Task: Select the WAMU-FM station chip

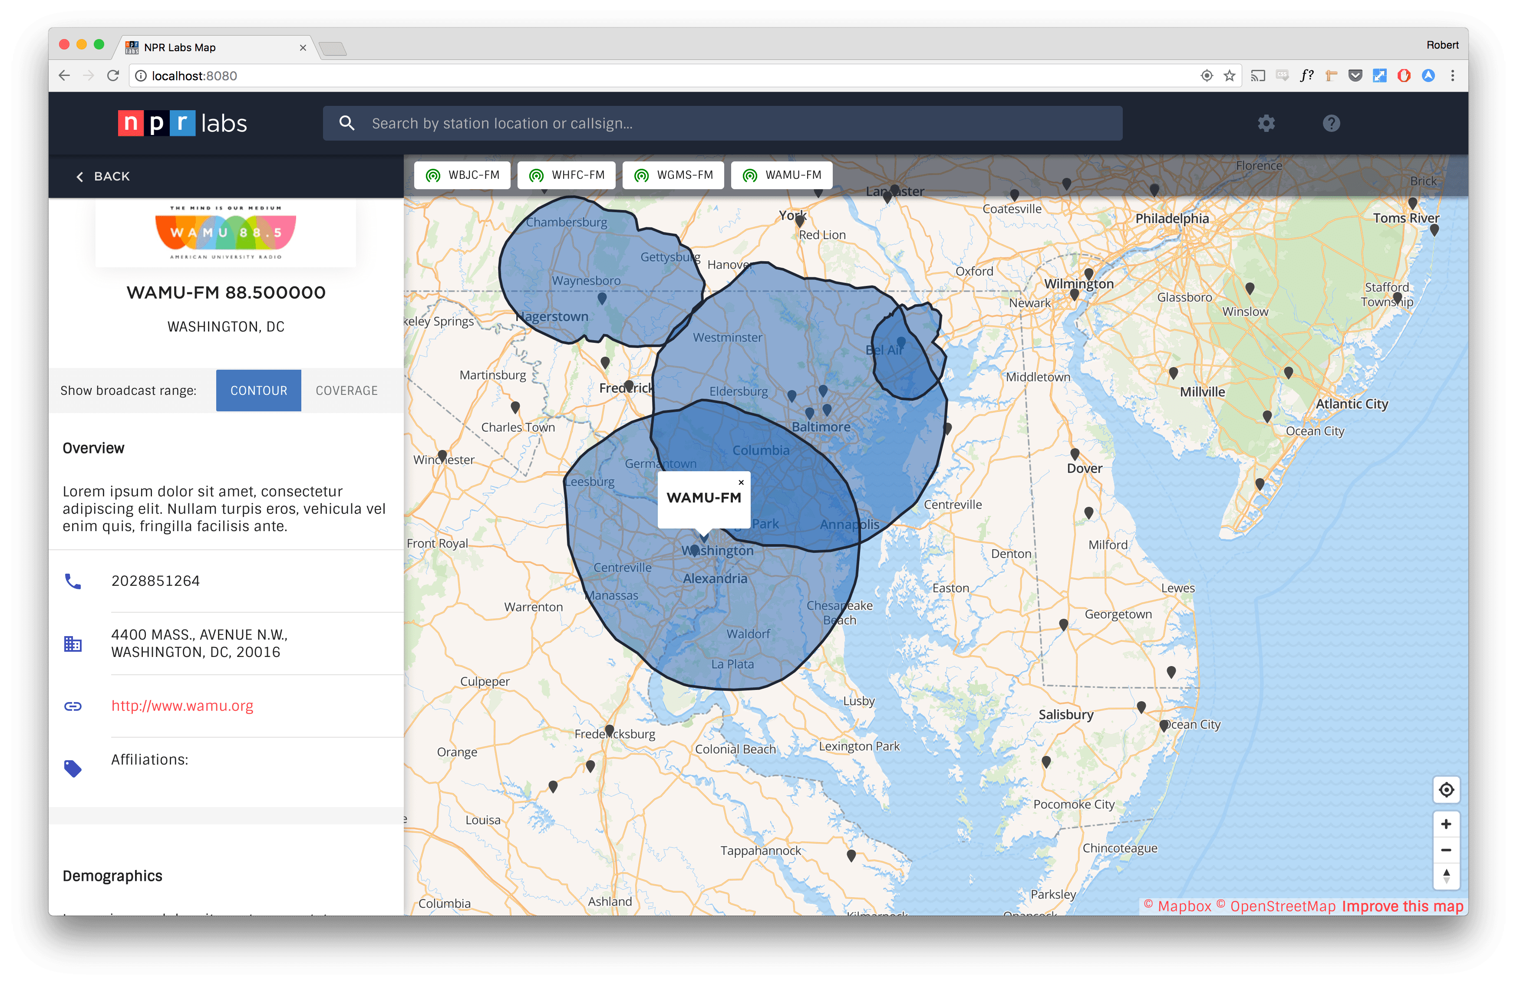Action: (x=782, y=175)
